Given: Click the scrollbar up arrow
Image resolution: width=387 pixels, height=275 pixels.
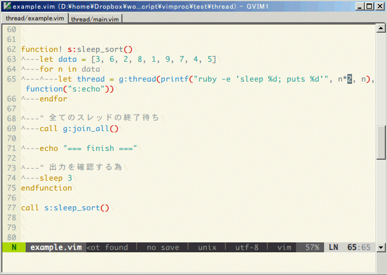Looking at the screenshot, I should tap(381, 29).
